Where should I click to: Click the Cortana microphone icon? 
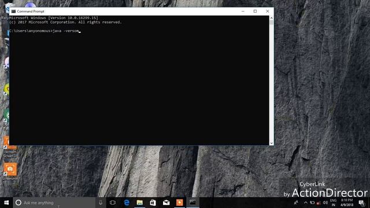click(101, 203)
